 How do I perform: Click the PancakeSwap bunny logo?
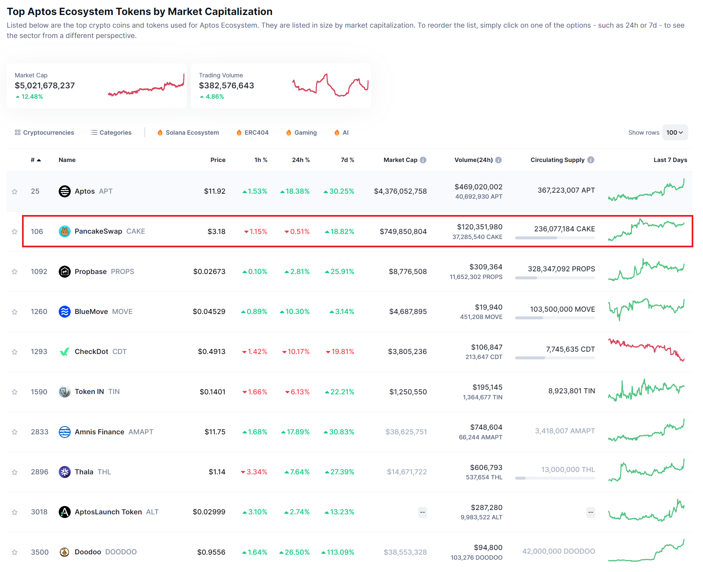click(x=64, y=231)
